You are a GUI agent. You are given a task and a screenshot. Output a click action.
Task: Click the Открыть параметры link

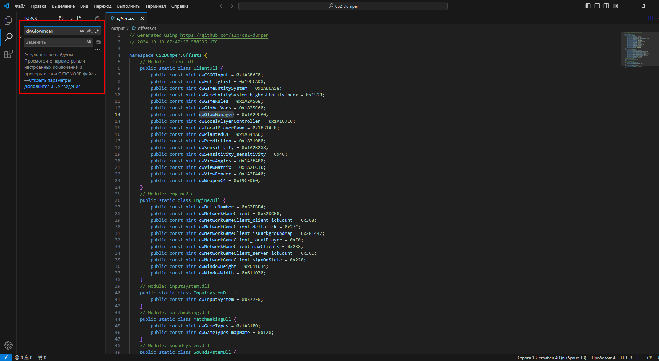50,80
